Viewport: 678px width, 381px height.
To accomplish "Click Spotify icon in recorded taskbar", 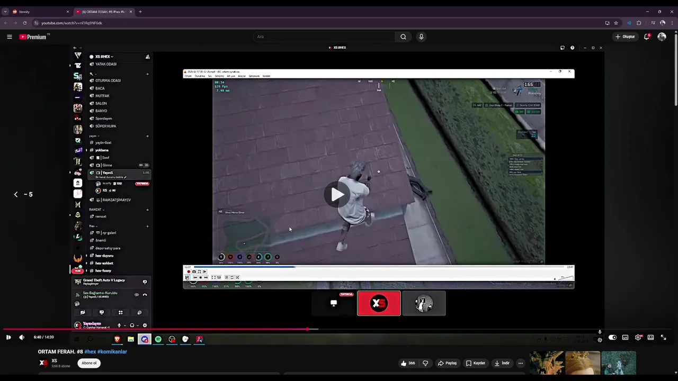I will point(158,339).
